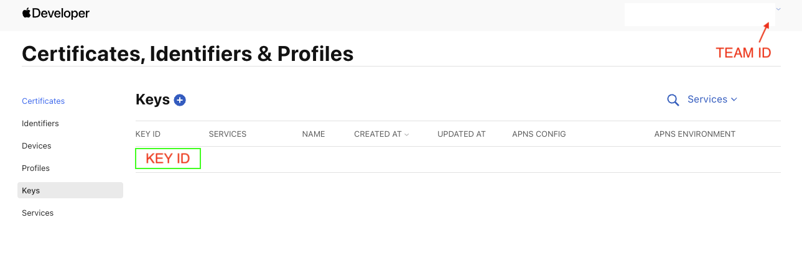
Task: Add a new key with plus icon
Action: pos(180,100)
